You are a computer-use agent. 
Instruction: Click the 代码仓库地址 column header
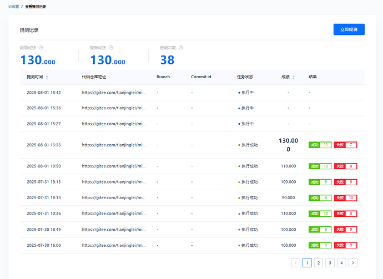(x=94, y=77)
